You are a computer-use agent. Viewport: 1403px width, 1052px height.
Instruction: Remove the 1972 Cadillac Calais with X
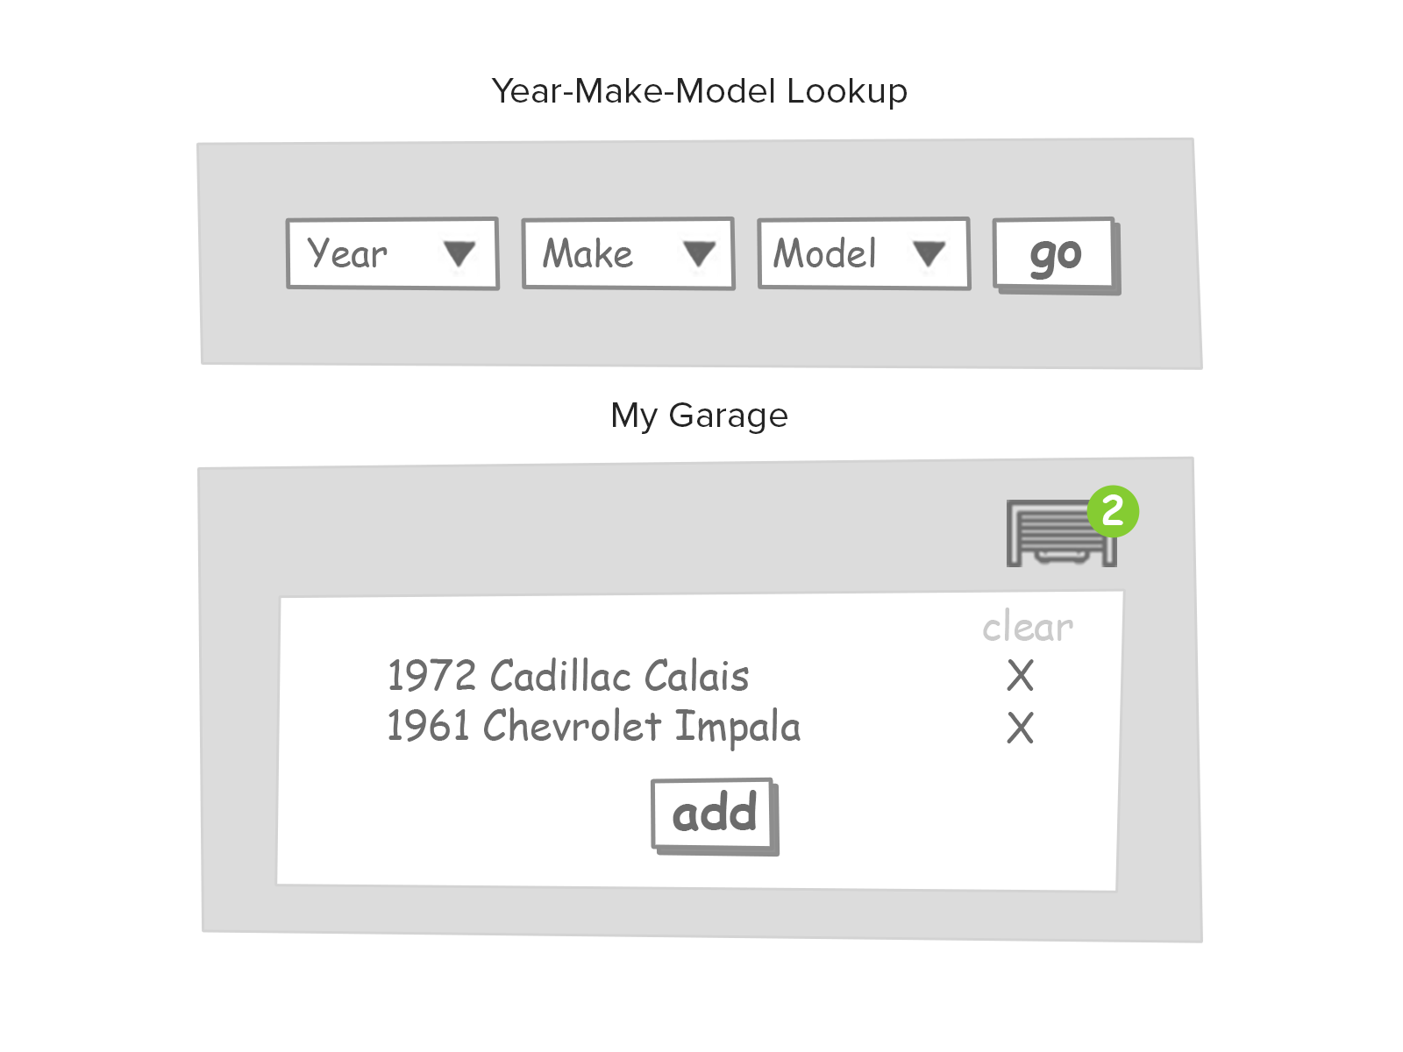point(1020,676)
